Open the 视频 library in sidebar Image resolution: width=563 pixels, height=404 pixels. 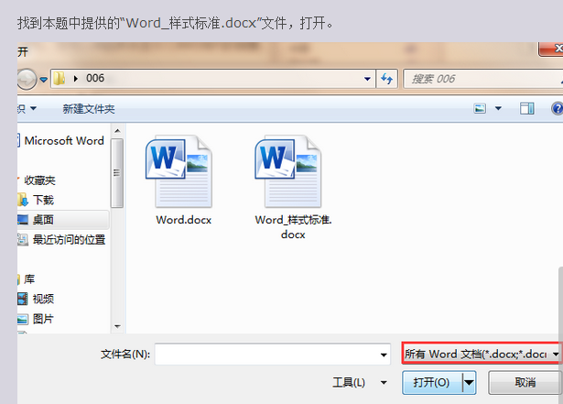click(x=43, y=299)
